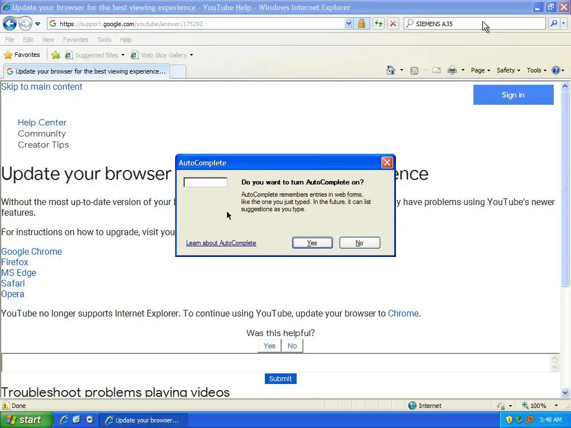Expand the address bar URL dropdown

click(x=349, y=23)
